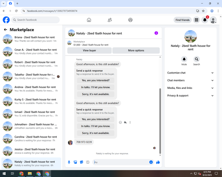The width and height of the screenshot is (222, 177).
Task: Open the Briana conversation
Action: (31, 39)
